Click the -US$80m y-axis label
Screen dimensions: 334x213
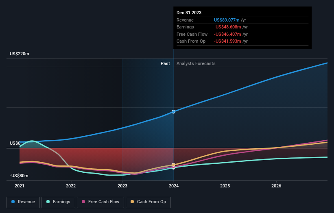click(19, 176)
